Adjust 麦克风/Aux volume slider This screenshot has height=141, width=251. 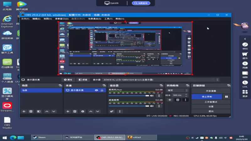pos(129,96)
